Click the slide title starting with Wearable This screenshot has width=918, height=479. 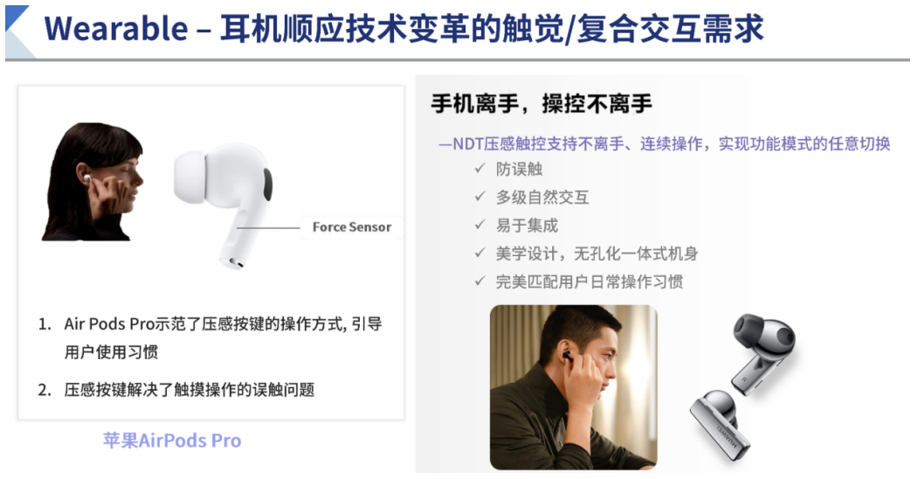404,28
